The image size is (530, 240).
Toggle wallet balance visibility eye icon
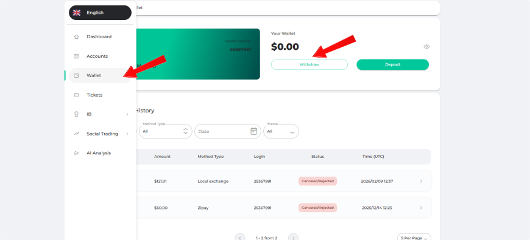coord(426,47)
